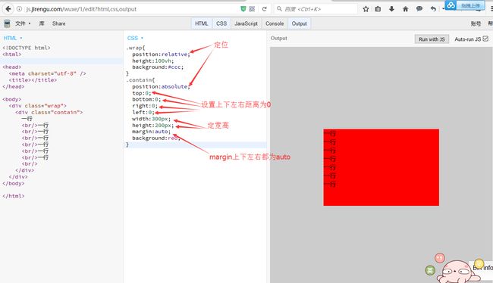Expand the CSS panel processor dropdown
The image size is (493, 283).
135,38
